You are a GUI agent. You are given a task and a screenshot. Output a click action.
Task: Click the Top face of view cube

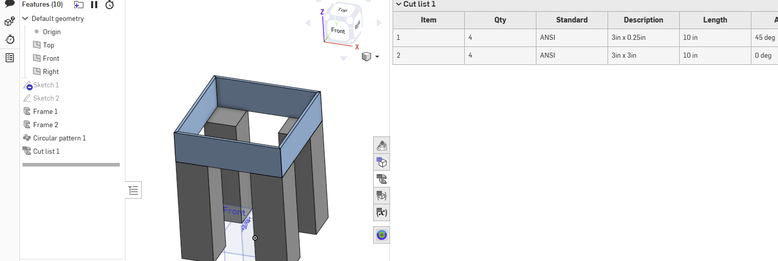(342, 10)
